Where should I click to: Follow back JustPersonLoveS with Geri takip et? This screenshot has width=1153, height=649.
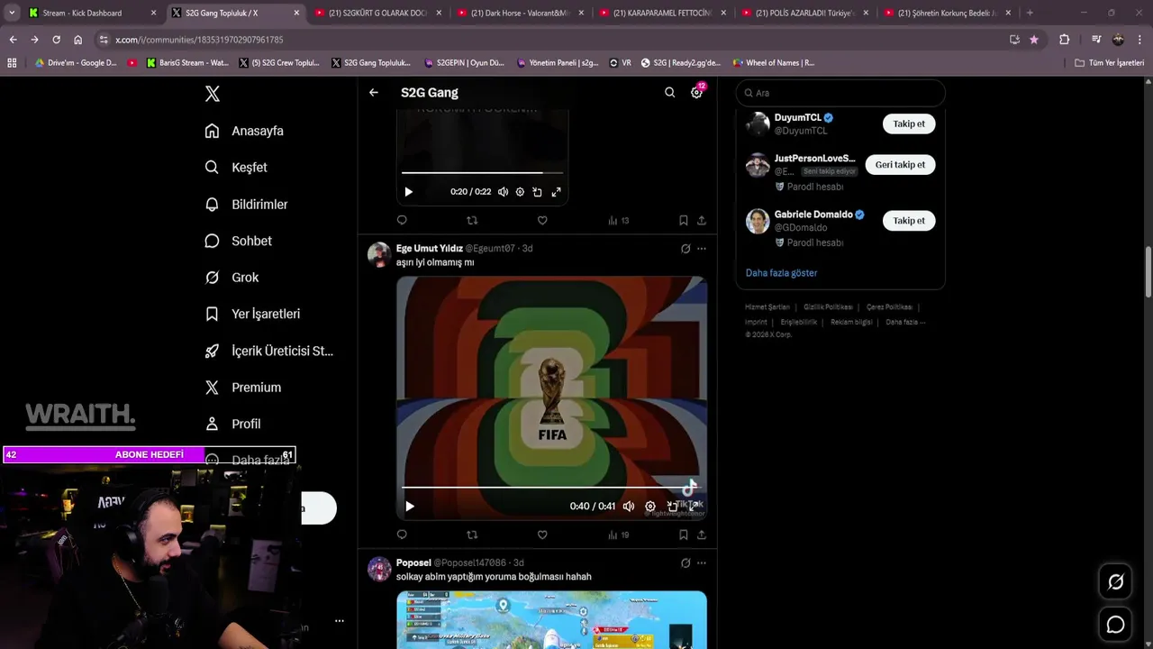point(900,165)
